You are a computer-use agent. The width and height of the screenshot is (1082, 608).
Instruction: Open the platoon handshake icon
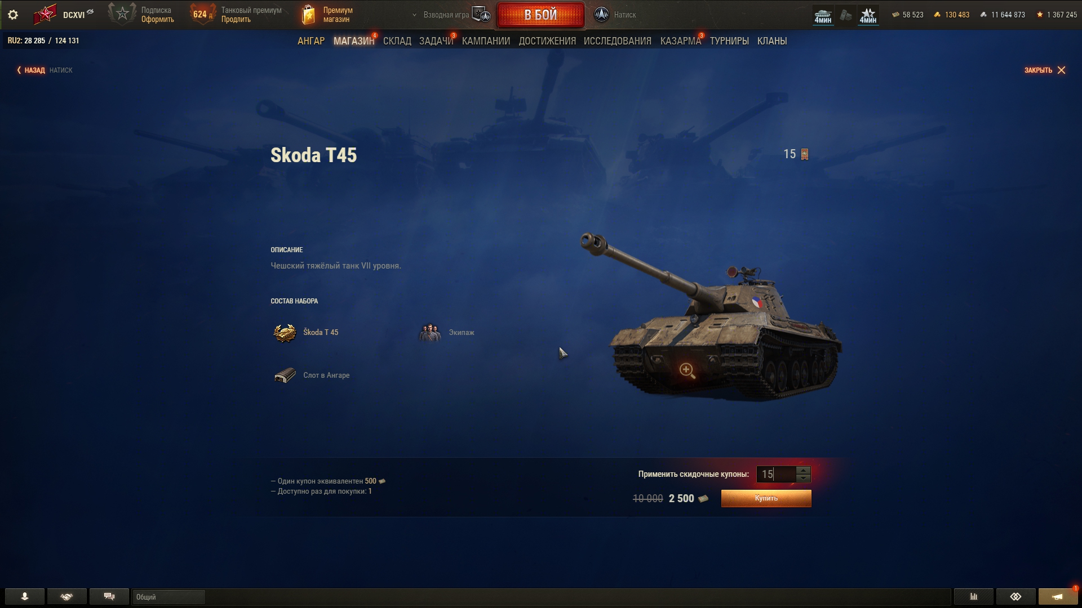(x=67, y=596)
